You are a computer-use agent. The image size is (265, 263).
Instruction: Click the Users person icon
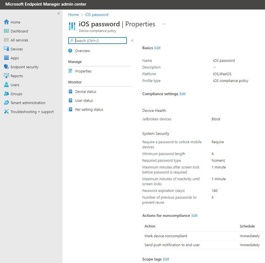6,84
